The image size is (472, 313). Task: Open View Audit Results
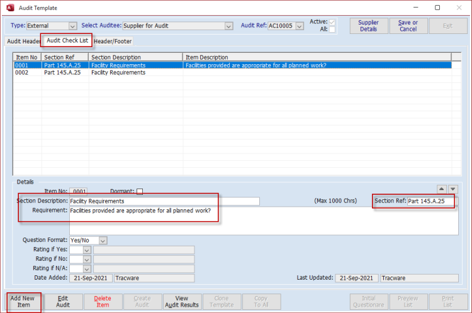[182, 302]
